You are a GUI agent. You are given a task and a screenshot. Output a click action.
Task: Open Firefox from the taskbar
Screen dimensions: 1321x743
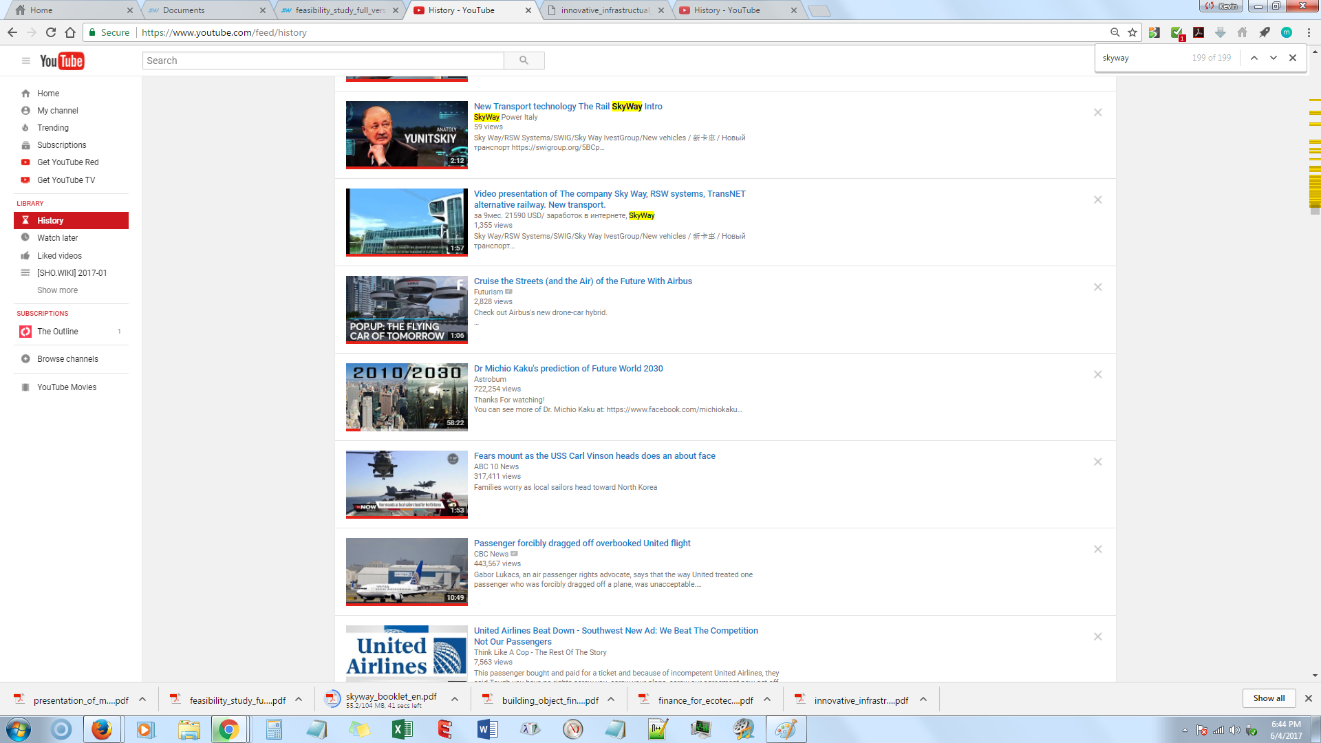pyautogui.click(x=102, y=729)
